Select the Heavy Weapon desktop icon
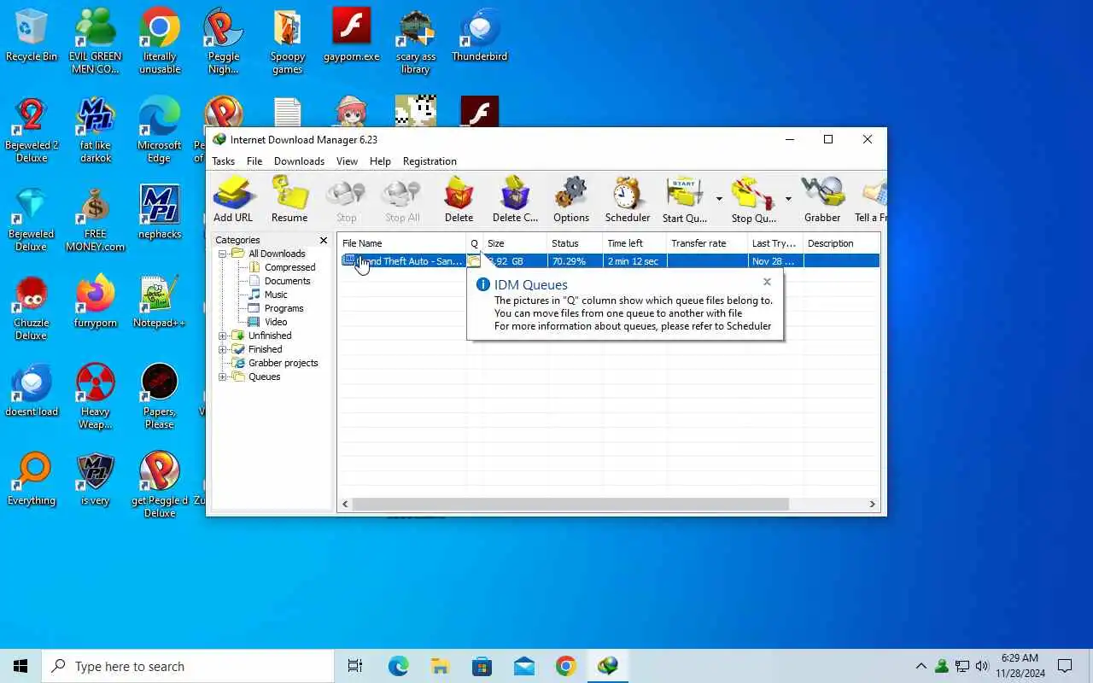This screenshot has height=683, width=1093. [x=96, y=396]
